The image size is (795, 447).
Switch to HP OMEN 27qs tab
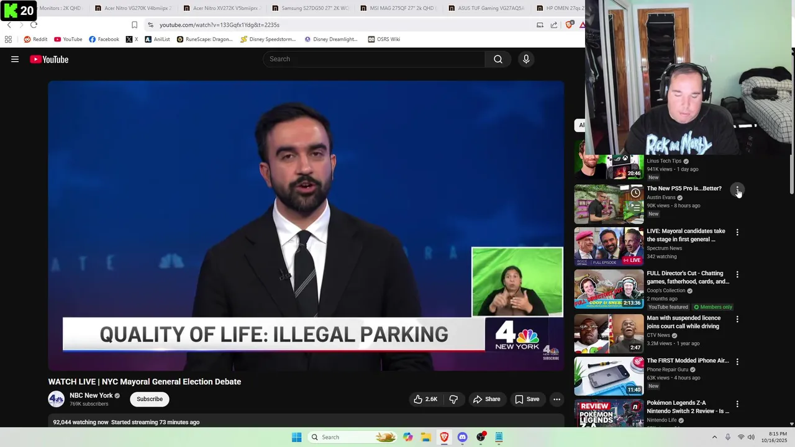(x=559, y=8)
